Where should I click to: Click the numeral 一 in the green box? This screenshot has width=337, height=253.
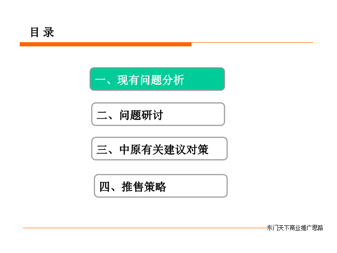coord(100,81)
